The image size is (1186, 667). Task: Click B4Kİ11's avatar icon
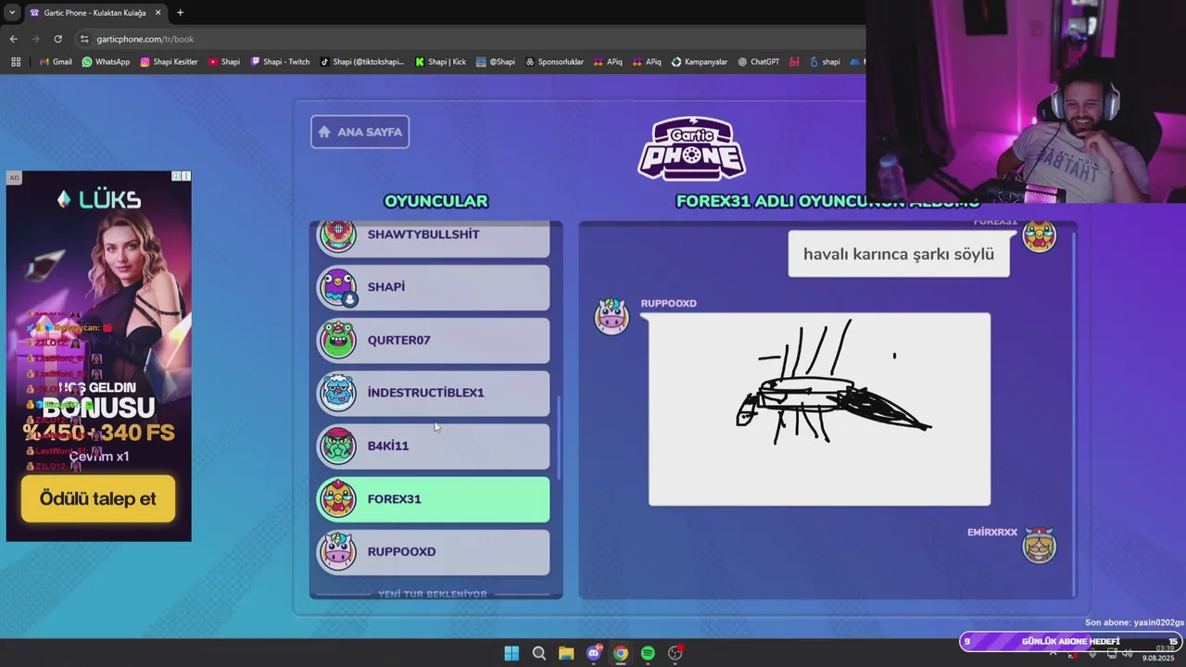point(337,446)
